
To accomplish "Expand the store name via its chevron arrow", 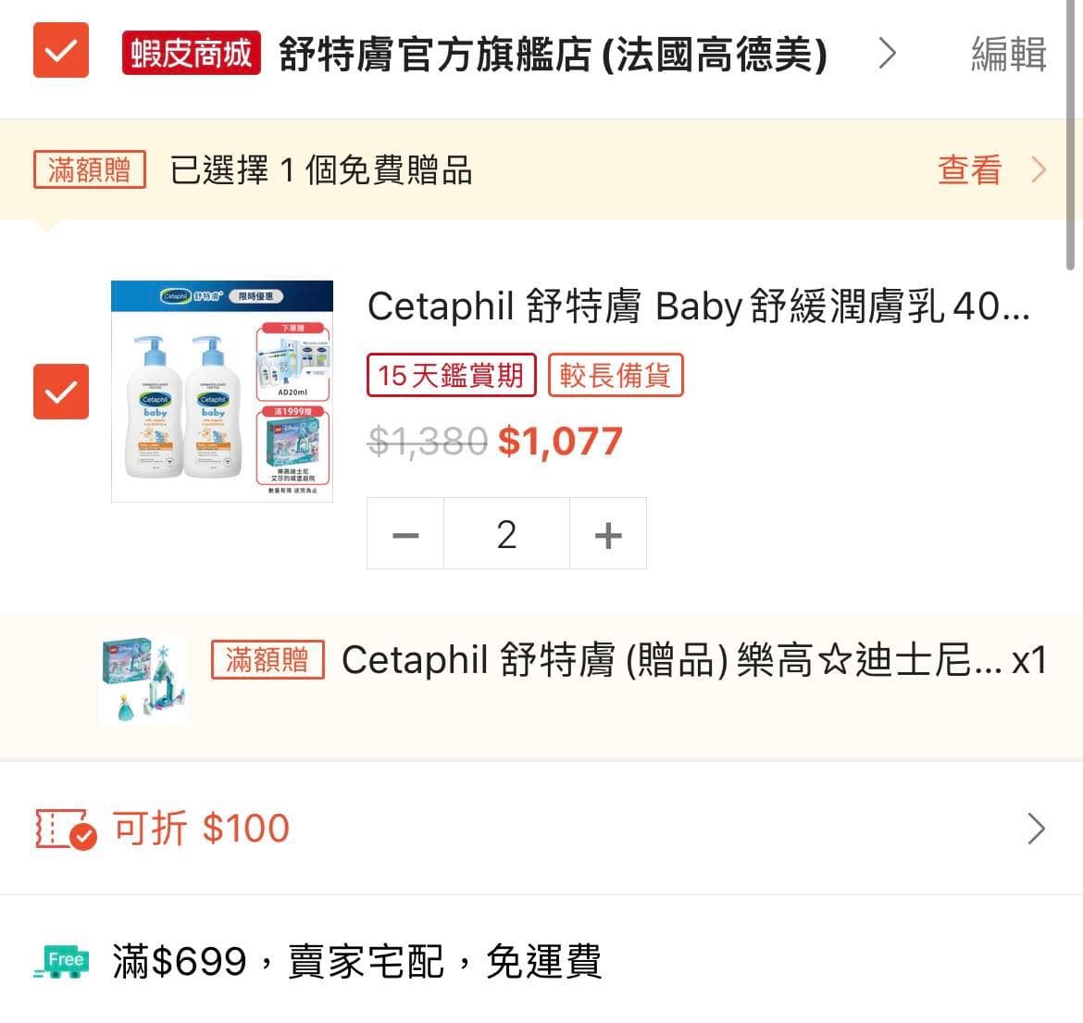I will [x=887, y=54].
